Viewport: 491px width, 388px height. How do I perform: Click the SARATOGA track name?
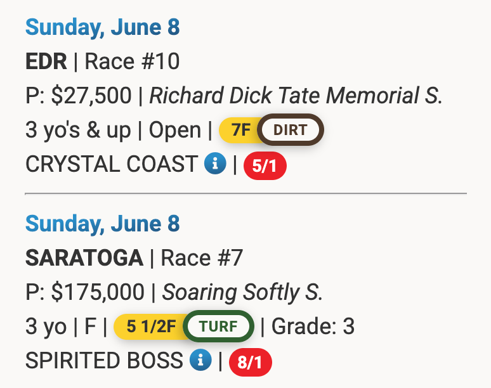point(84,258)
